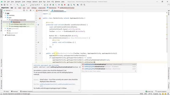Open the Resource Manager side panel
Viewport: 170px width, 95px height.
pos(1,25)
